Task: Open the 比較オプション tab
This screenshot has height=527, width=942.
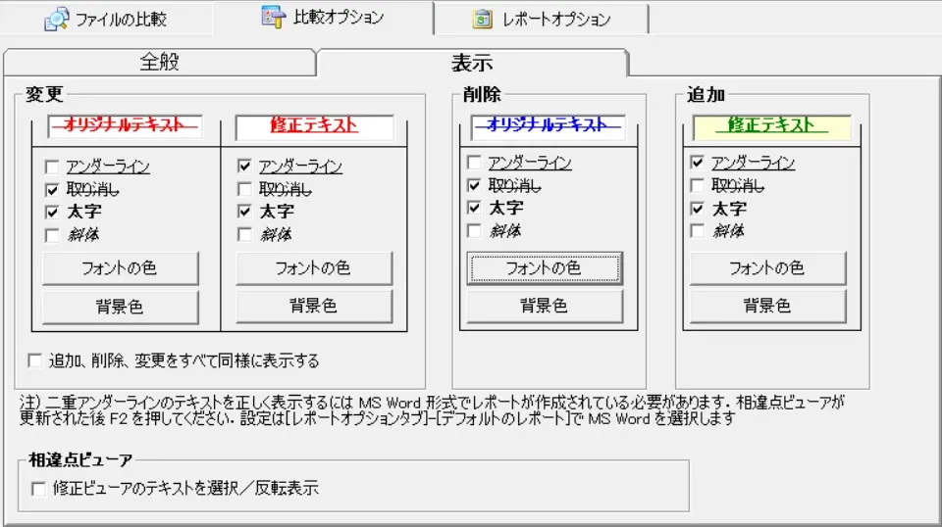Action: pyautogui.click(x=323, y=17)
